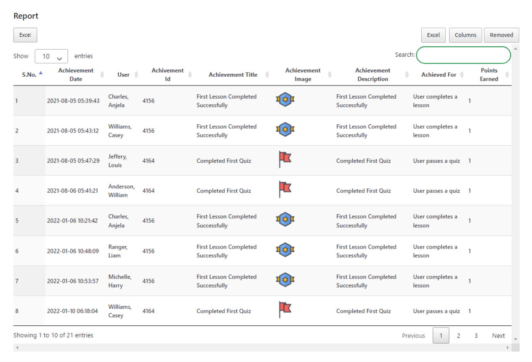Click the red flag image for Anderson, William
This screenshot has width=532, height=362.
[x=285, y=190]
